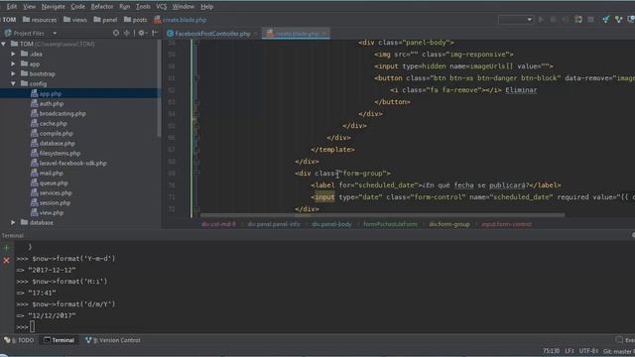The width and height of the screenshot is (635, 357).
Task: Open the Window menu
Action: 183,7
